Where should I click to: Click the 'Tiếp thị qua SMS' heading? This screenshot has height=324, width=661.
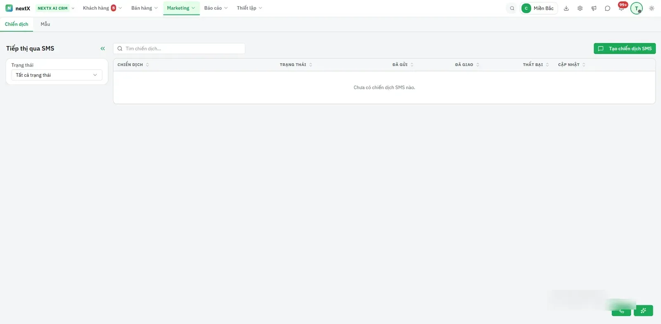point(30,49)
